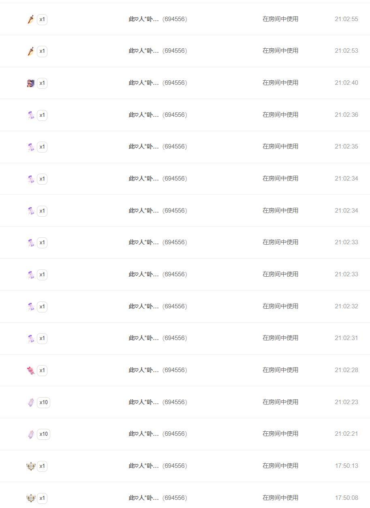
Task: Click the purple figure gift icon at 21:02:36
Action: [x=31, y=115]
